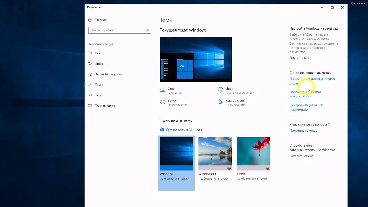Click the Фон picture icon in sidebar
This screenshot has width=368, height=207.
90,53
